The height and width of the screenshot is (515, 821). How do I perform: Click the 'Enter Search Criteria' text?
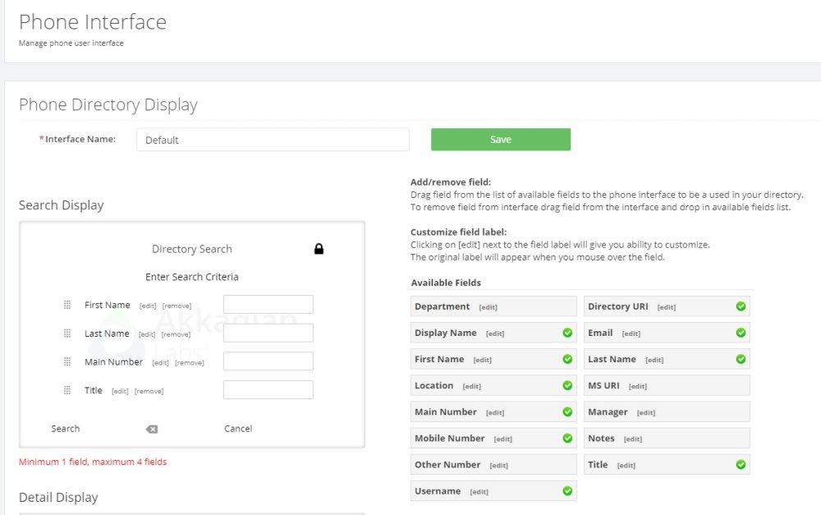tap(191, 277)
